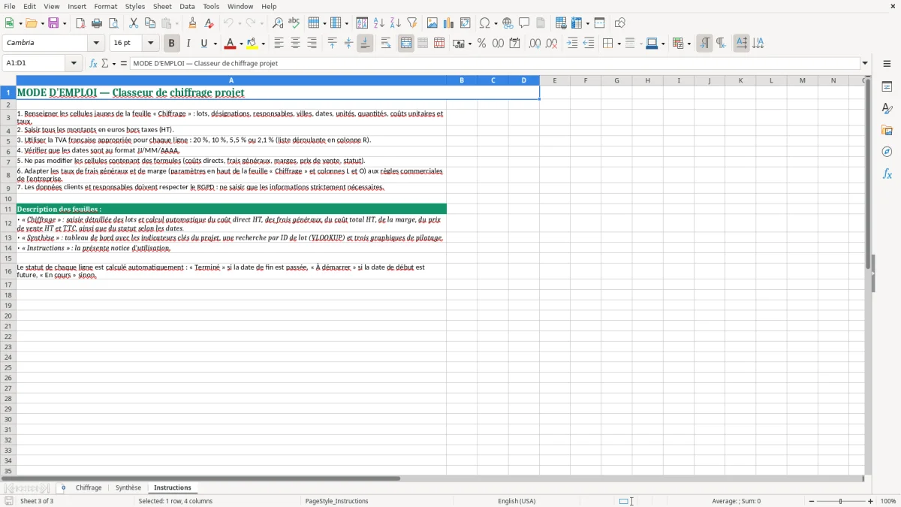
Task: Format as percent
Action: pyautogui.click(x=481, y=44)
